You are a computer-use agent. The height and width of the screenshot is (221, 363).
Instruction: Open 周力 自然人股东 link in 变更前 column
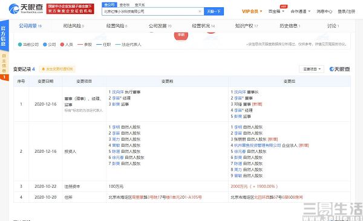(116, 139)
